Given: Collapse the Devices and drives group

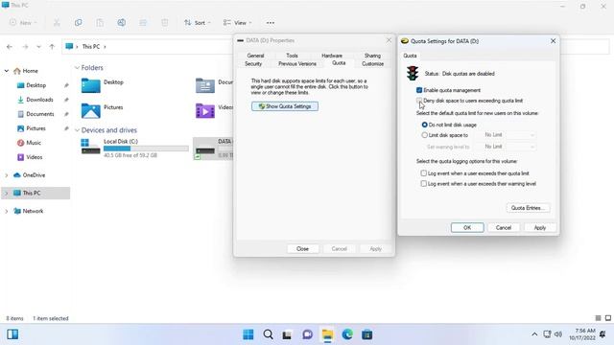Looking at the screenshot, I should 77,130.
